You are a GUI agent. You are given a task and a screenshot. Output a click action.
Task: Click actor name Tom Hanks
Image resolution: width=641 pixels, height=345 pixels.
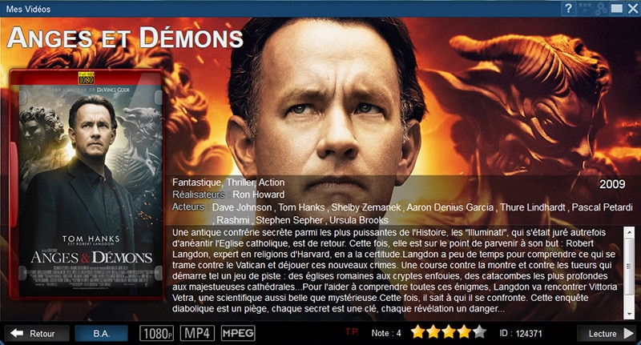301,207
